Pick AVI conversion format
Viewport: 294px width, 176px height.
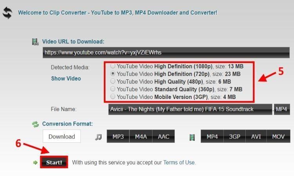(x=256, y=136)
